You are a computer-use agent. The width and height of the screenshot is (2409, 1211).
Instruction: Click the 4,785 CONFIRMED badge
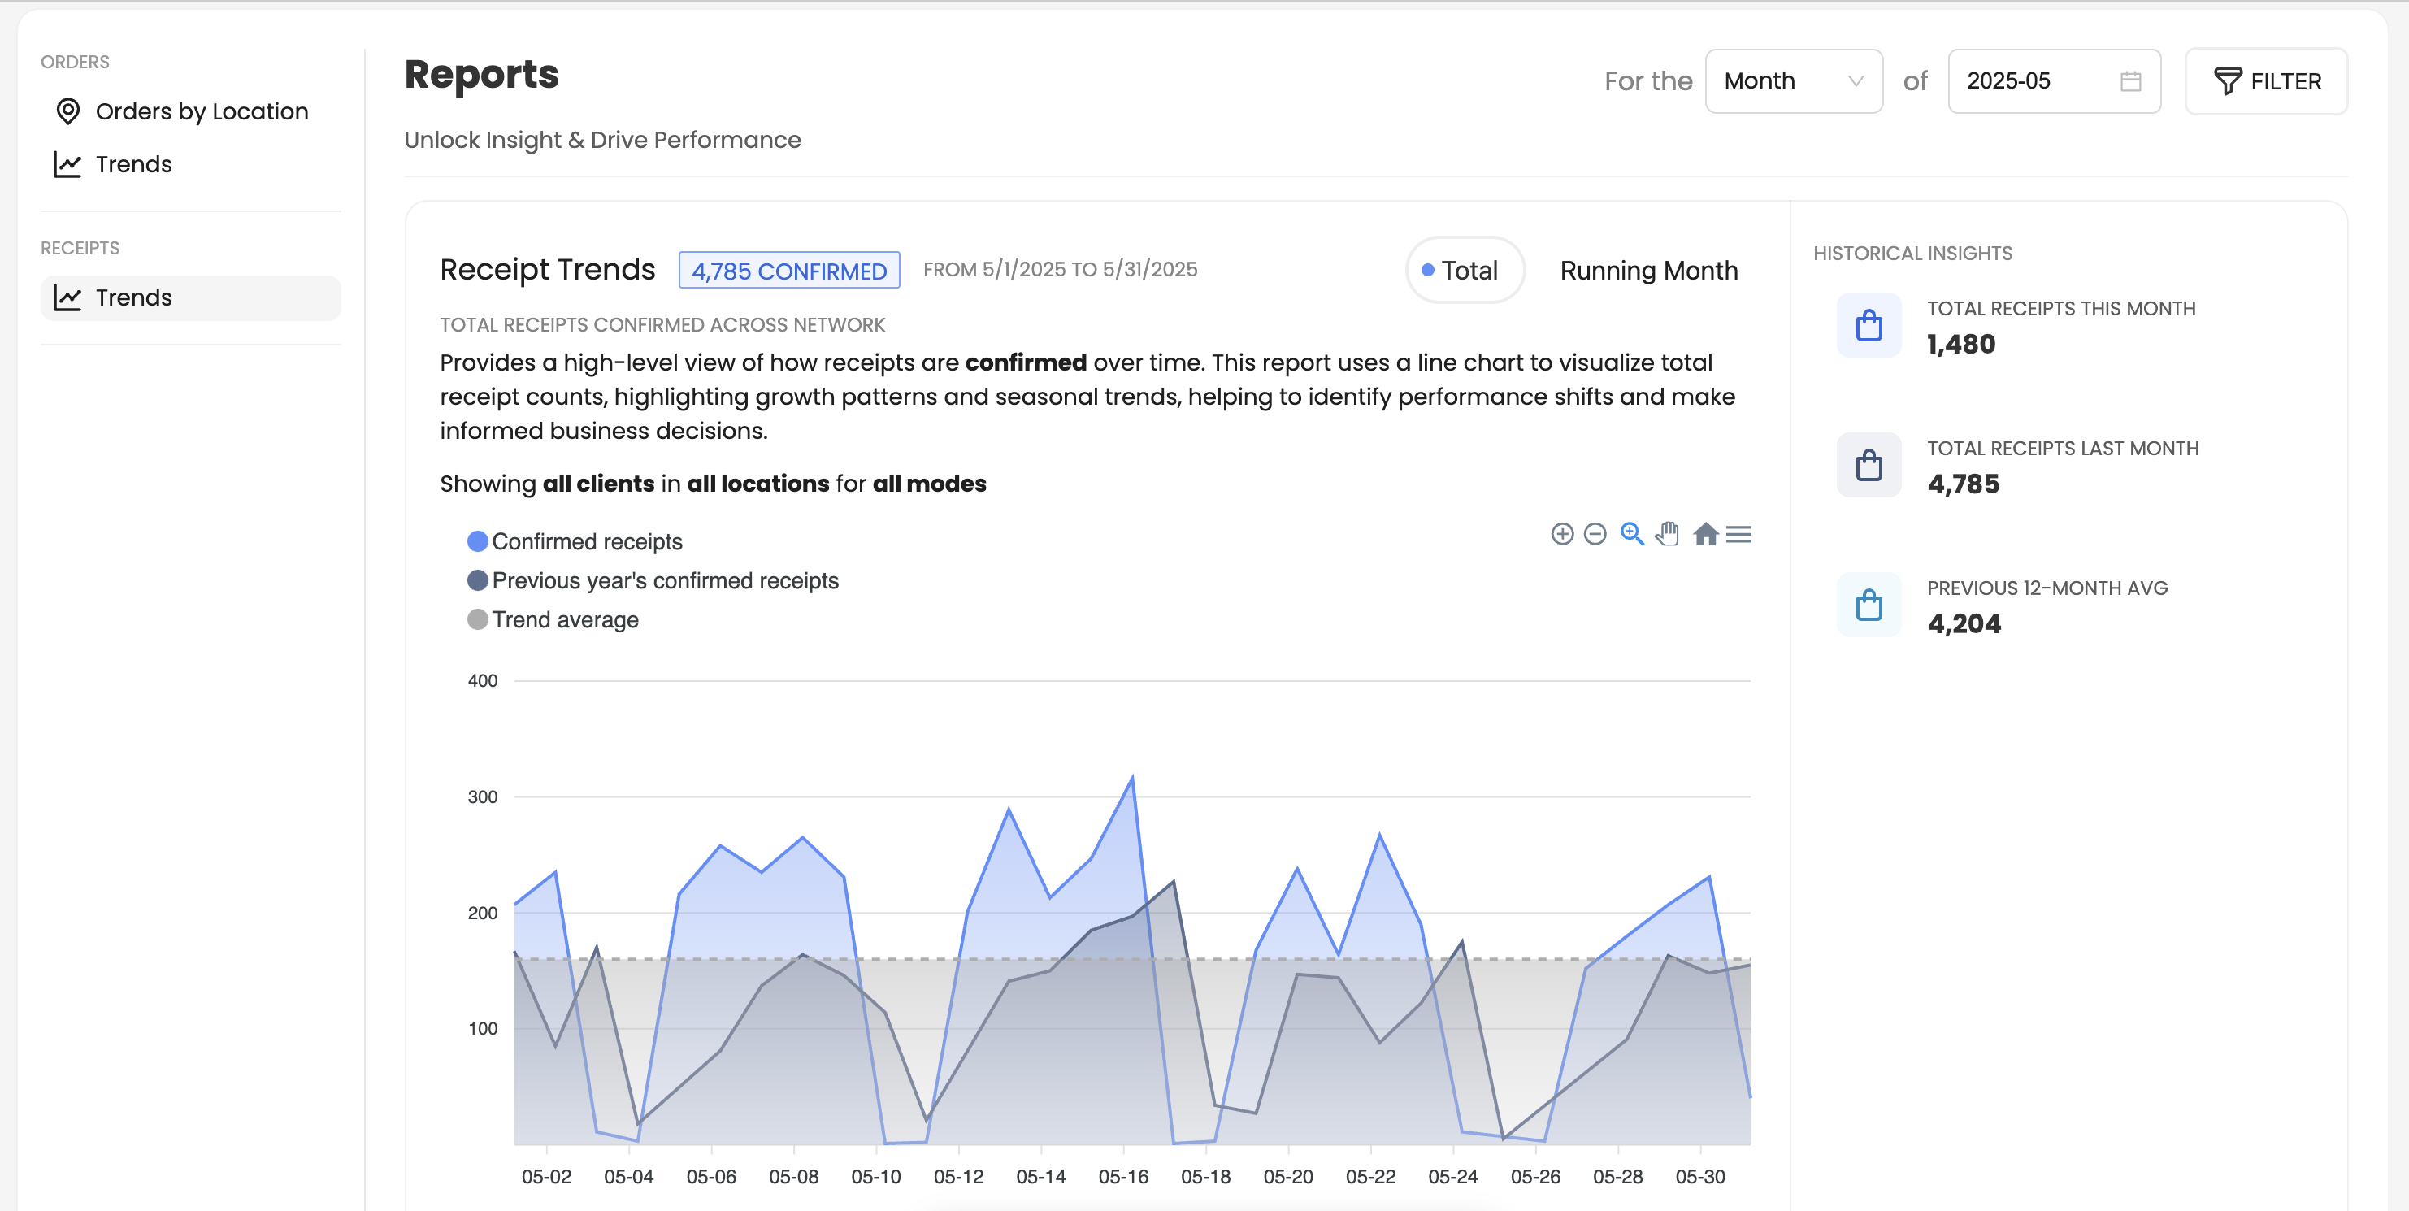[x=788, y=271]
